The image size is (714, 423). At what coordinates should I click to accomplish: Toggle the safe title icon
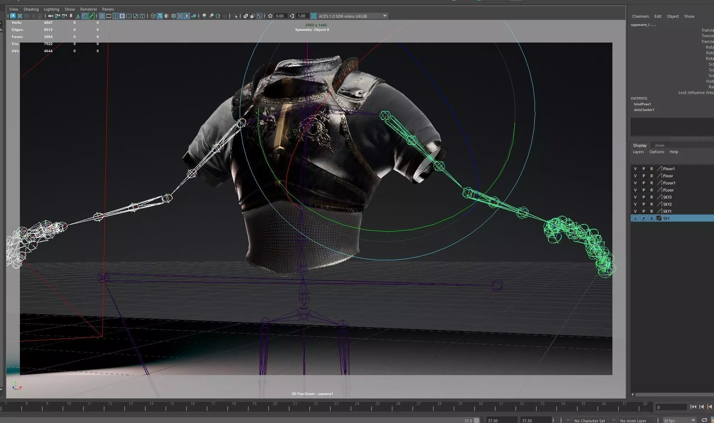point(142,16)
